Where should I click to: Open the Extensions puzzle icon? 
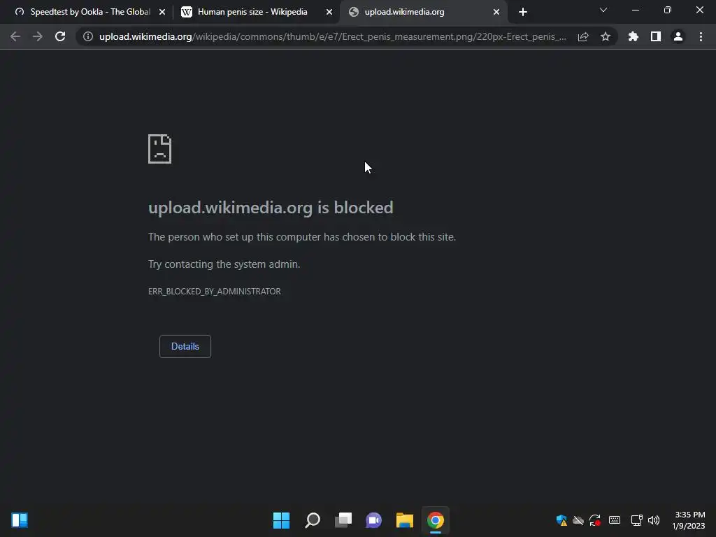coord(633,36)
